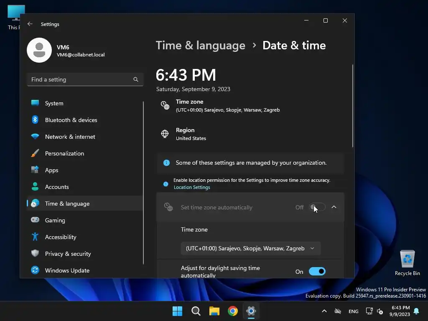Click Privacy & security label

[x=68, y=254]
